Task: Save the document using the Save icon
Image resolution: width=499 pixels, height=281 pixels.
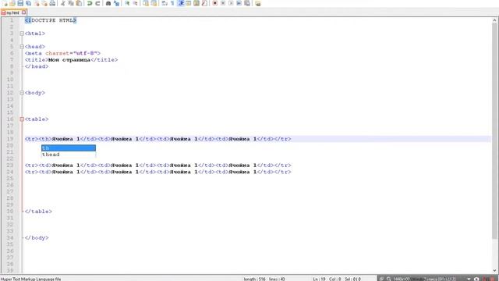Action: point(20,3)
